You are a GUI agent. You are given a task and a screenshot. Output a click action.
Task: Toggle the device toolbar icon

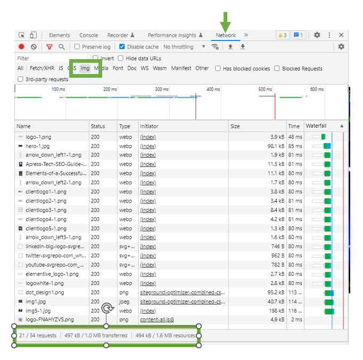point(33,35)
